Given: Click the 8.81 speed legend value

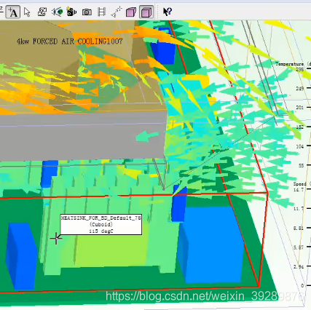Looking at the screenshot, I should click(299, 228).
